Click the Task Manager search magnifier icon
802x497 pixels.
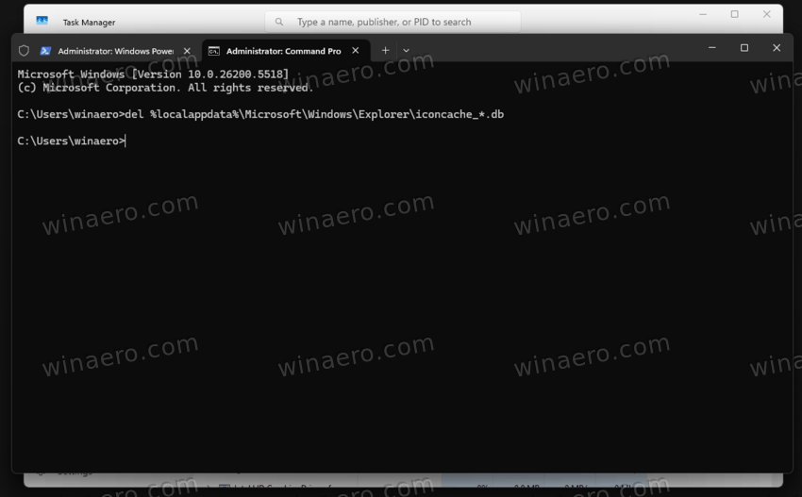pos(278,22)
